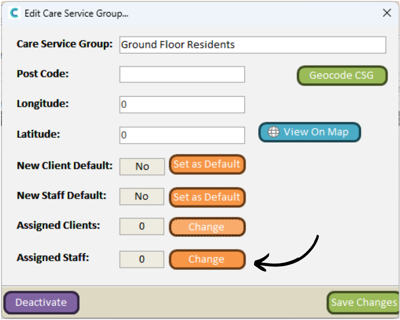This screenshot has height=320, width=400.
Task: Close the Edit Care Service Group dialog
Action: pos(387,13)
